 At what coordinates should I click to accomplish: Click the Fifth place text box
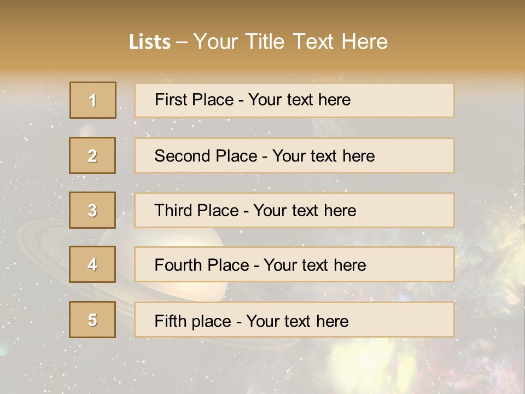294,320
